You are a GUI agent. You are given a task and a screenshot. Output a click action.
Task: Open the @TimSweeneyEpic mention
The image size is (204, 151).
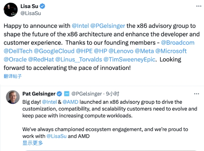(x=129, y=59)
